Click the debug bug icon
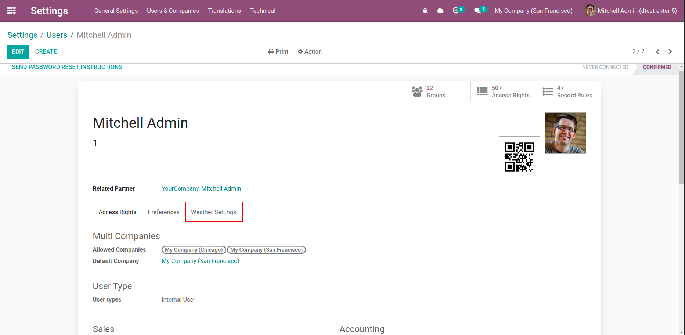Viewport: 685px width, 335px height. coord(425,11)
